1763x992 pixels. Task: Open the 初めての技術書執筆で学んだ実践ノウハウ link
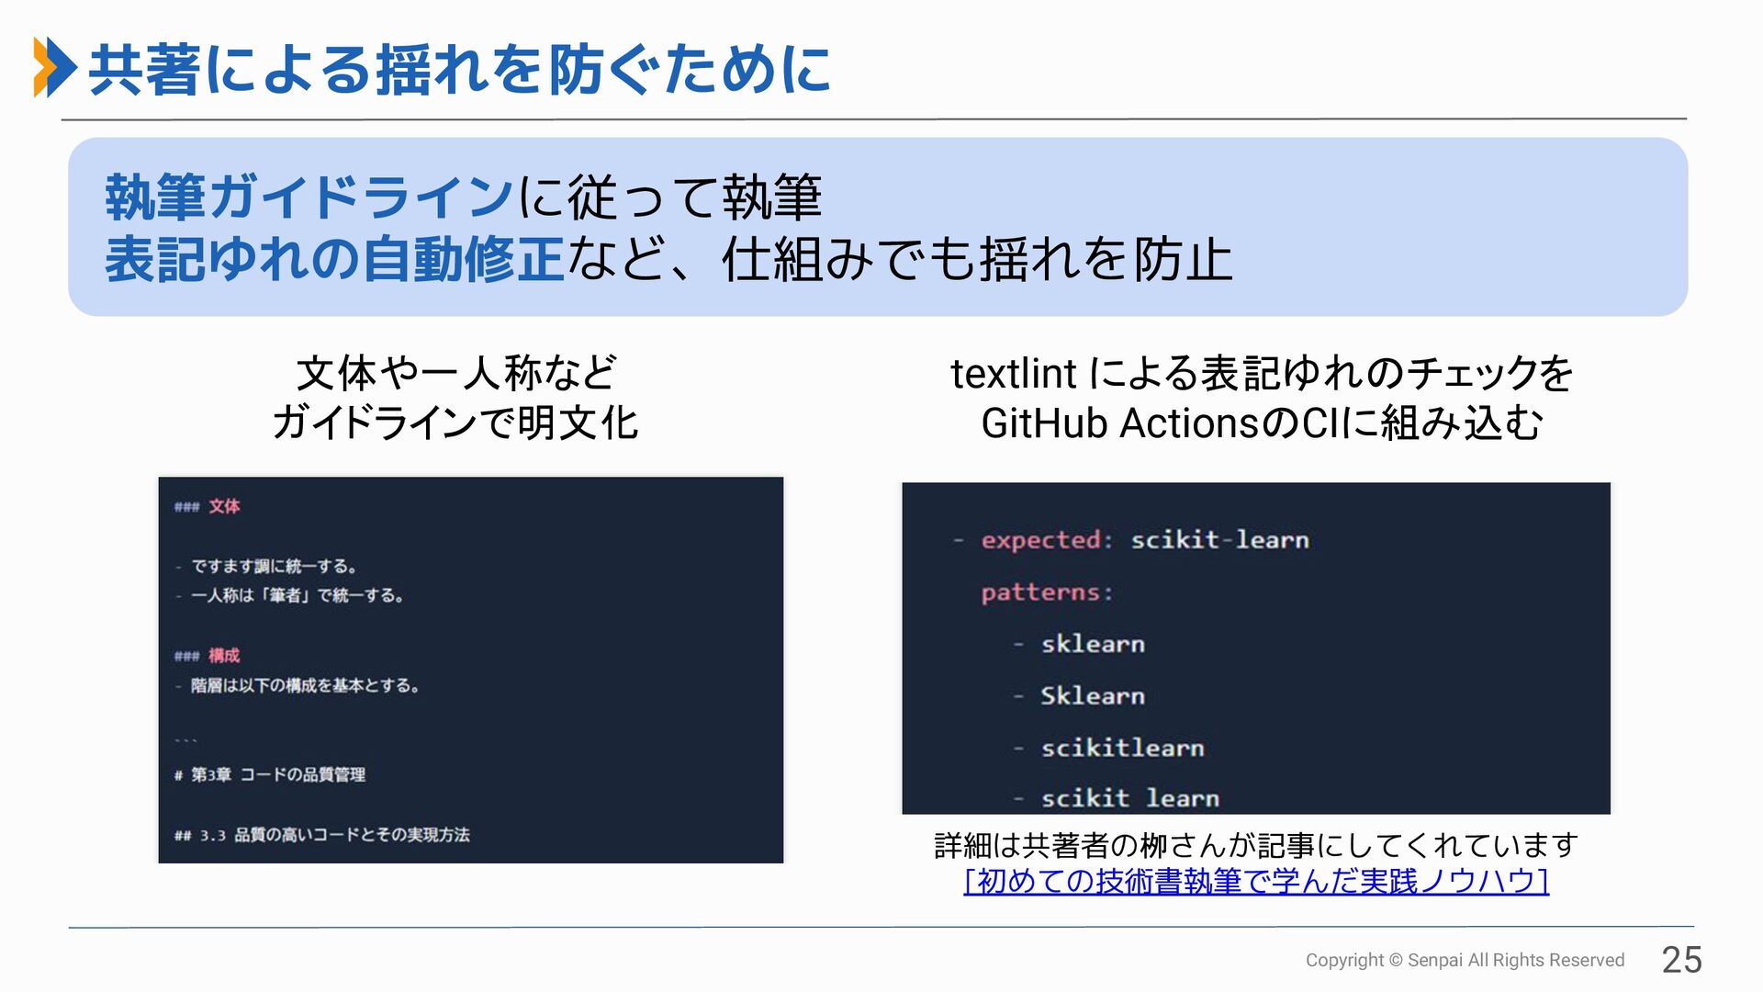1256,881
